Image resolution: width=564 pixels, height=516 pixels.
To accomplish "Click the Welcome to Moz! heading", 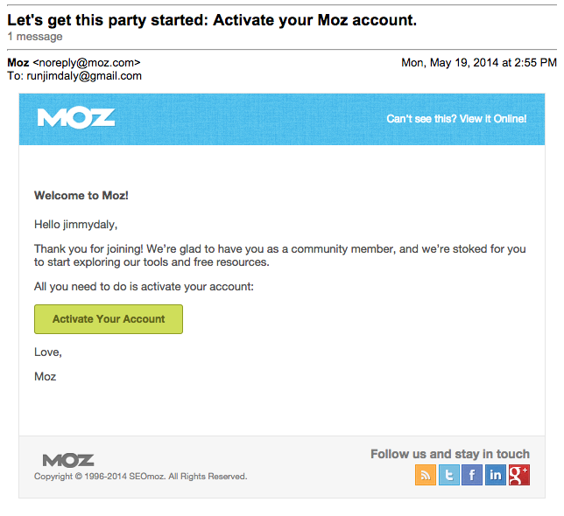I will coord(81,195).
